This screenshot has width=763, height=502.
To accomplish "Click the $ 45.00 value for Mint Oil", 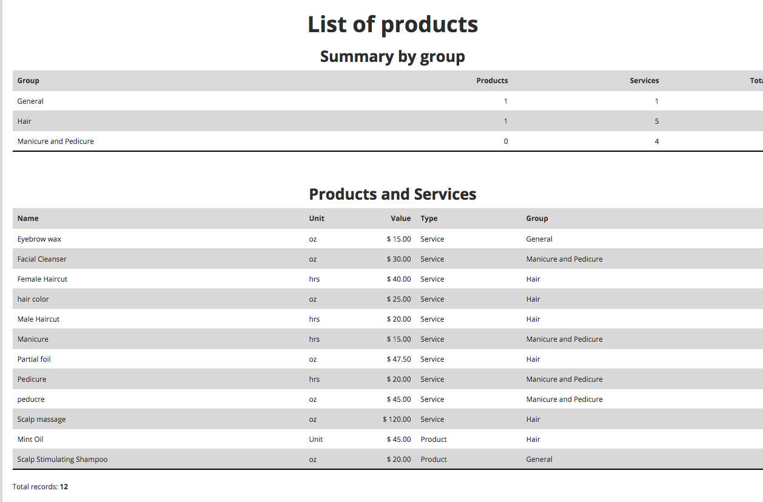I will click(x=399, y=439).
